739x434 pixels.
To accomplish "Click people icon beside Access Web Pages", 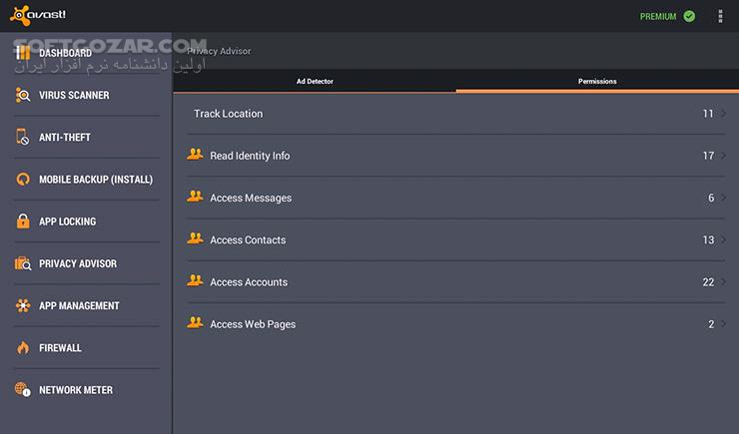I will (x=195, y=322).
